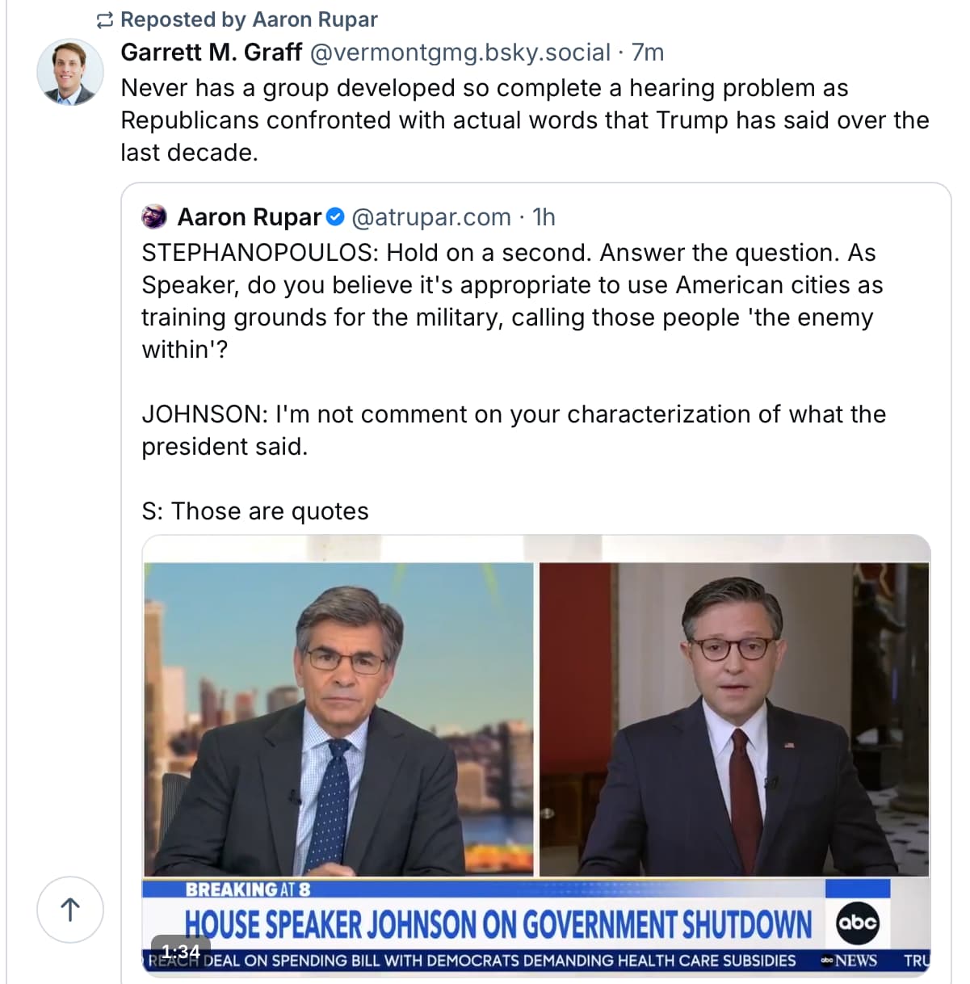The height and width of the screenshot is (984, 970).
Task: Click the 1h timestamp on quoted post
Action: pyautogui.click(x=544, y=217)
